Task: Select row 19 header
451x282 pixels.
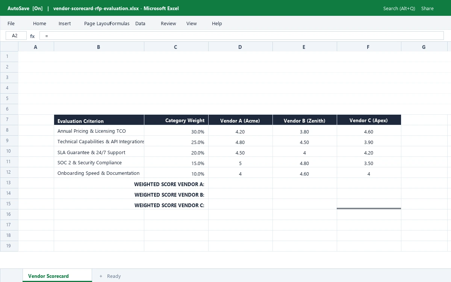Action: 9,246
